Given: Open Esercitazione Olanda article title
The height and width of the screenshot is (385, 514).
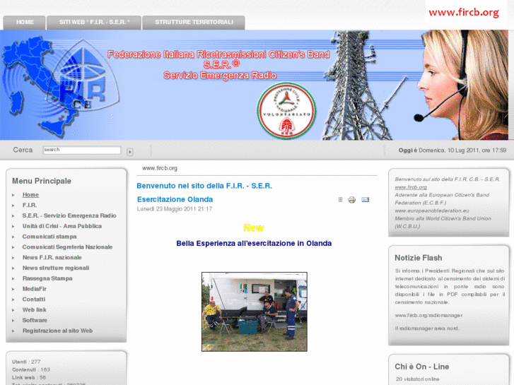Looking at the screenshot, I should point(175,199).
